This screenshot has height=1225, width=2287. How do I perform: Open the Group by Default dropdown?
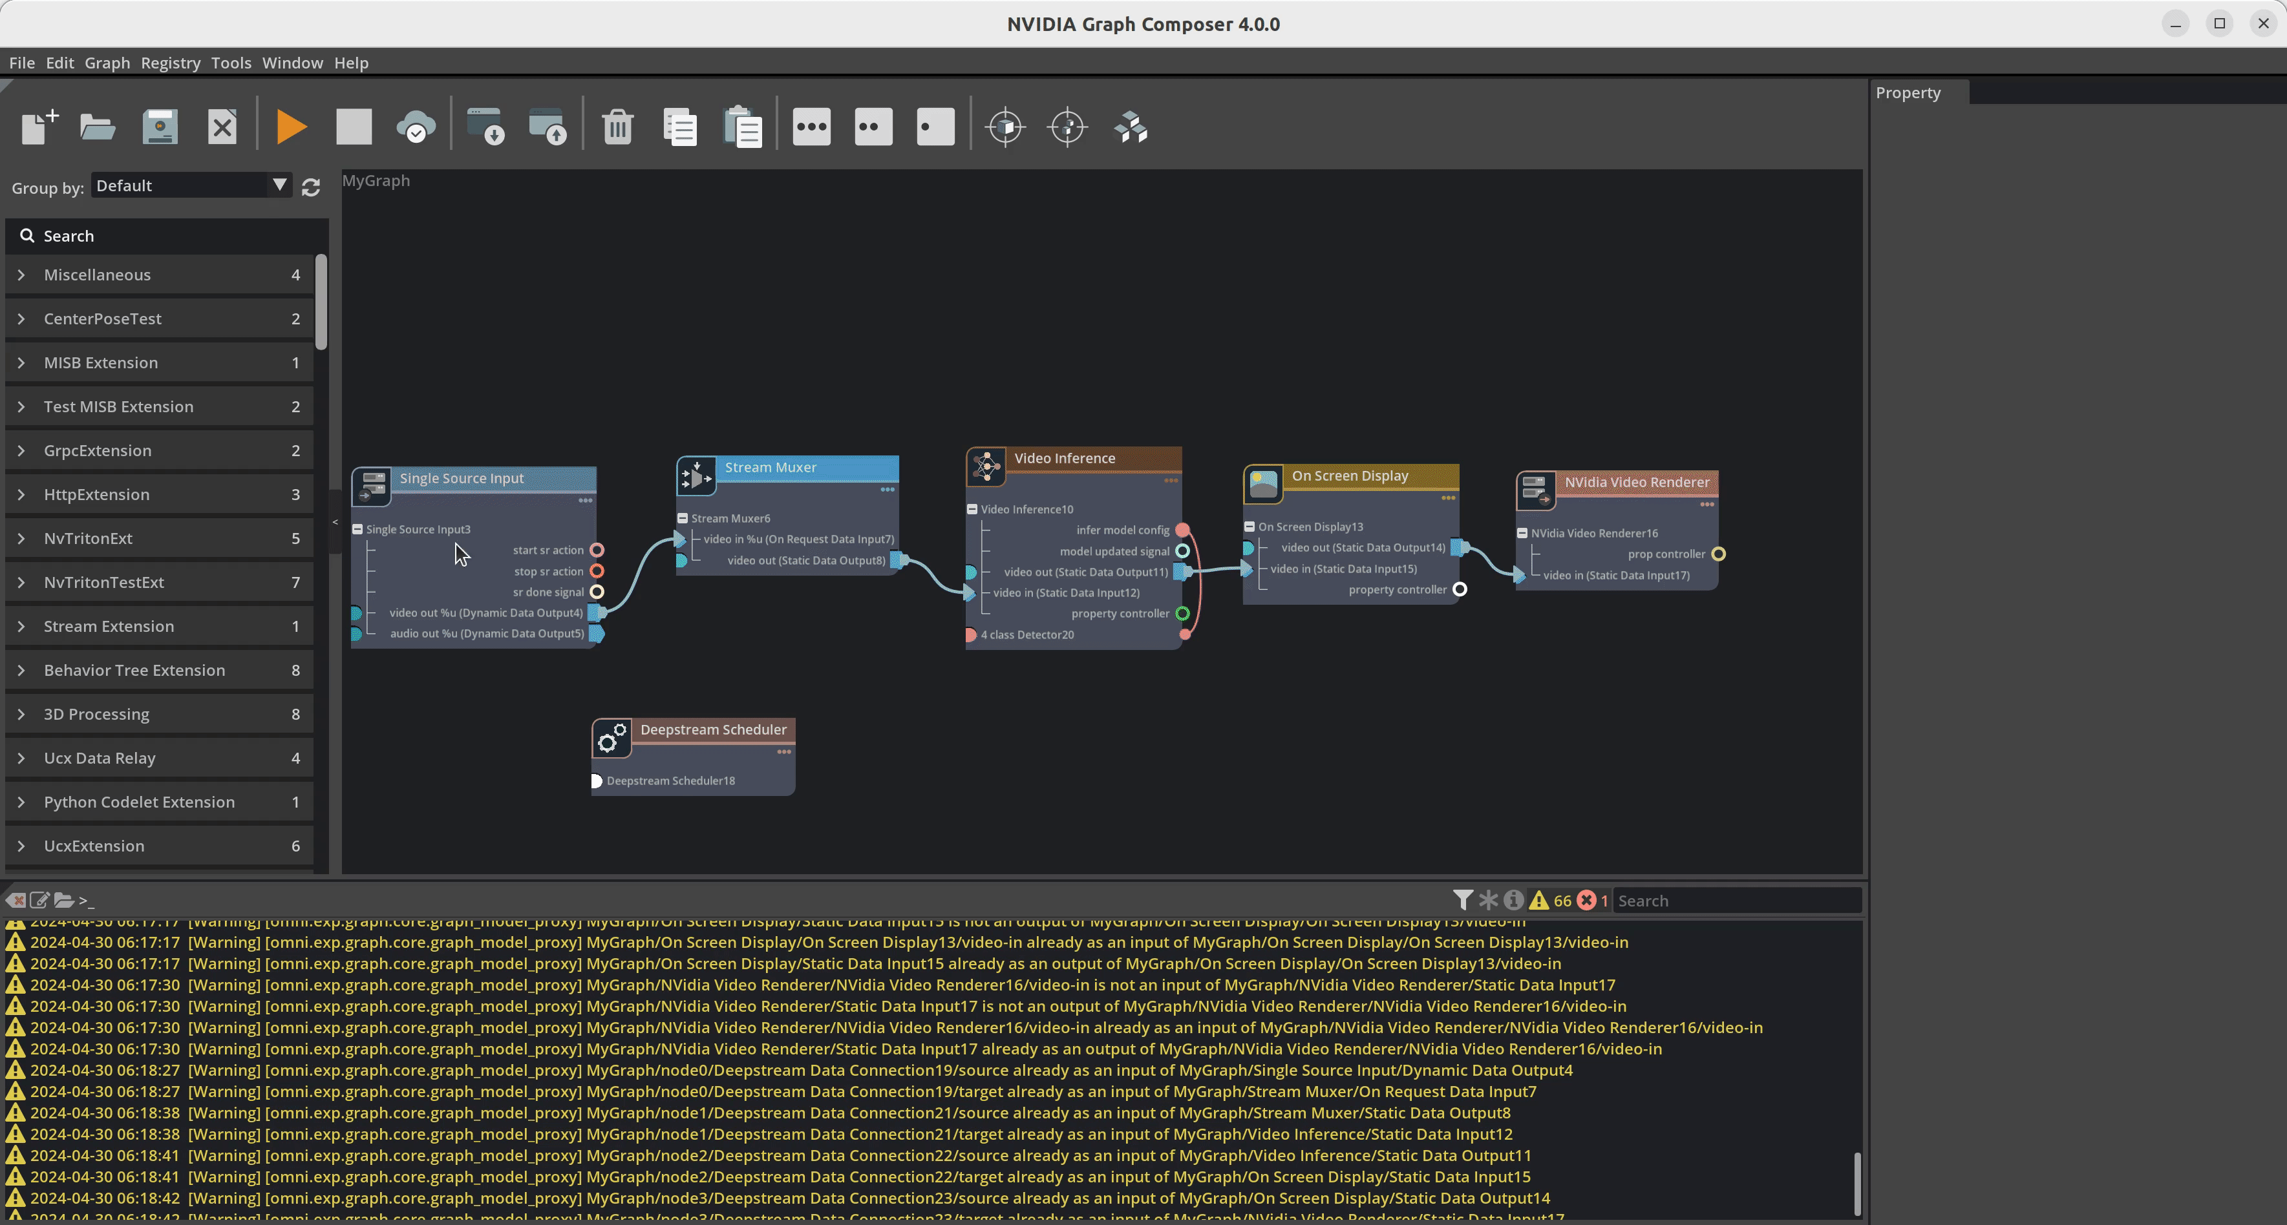[192, 185]
